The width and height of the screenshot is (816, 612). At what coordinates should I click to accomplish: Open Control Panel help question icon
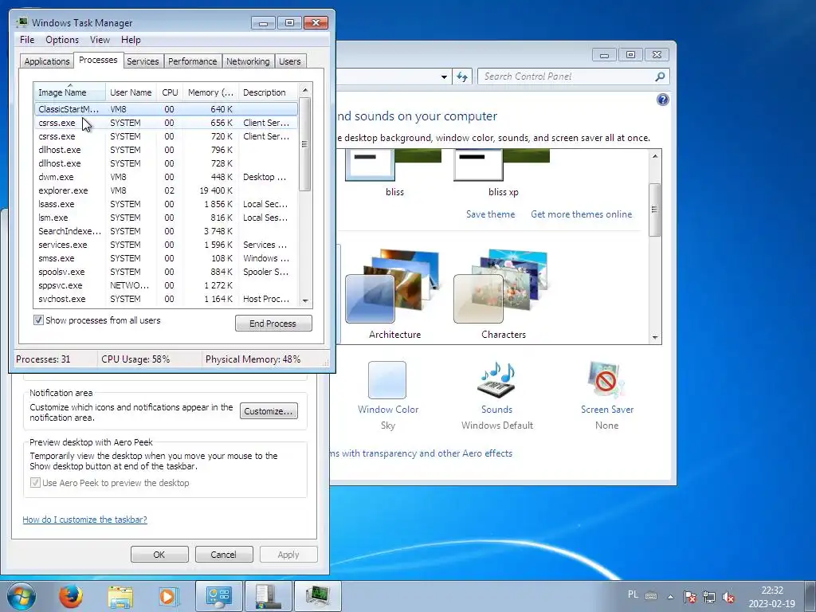click(x=662, y=100)
